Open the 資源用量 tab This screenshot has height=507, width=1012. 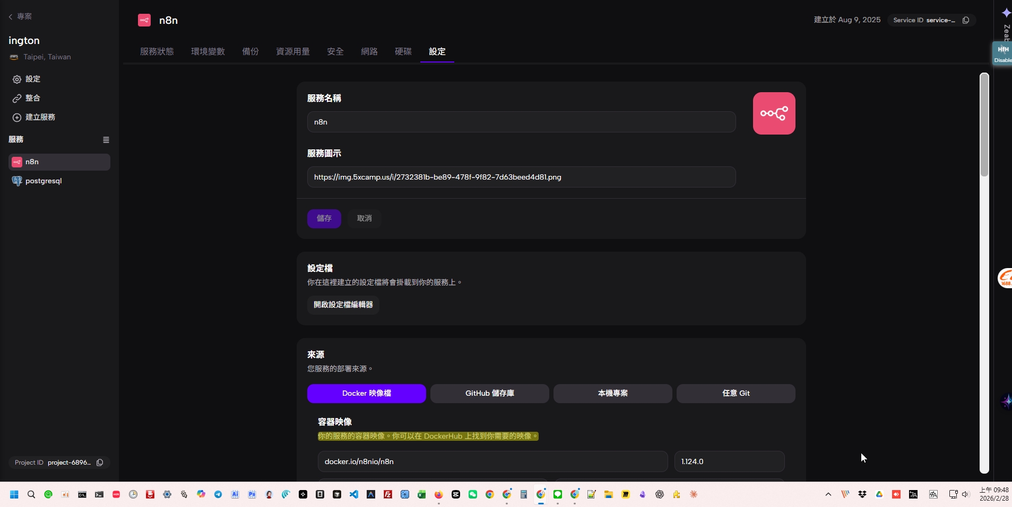pos(293,51)
